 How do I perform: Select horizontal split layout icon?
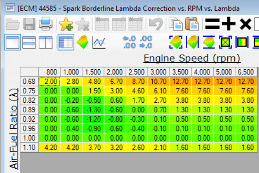(29, 42)
